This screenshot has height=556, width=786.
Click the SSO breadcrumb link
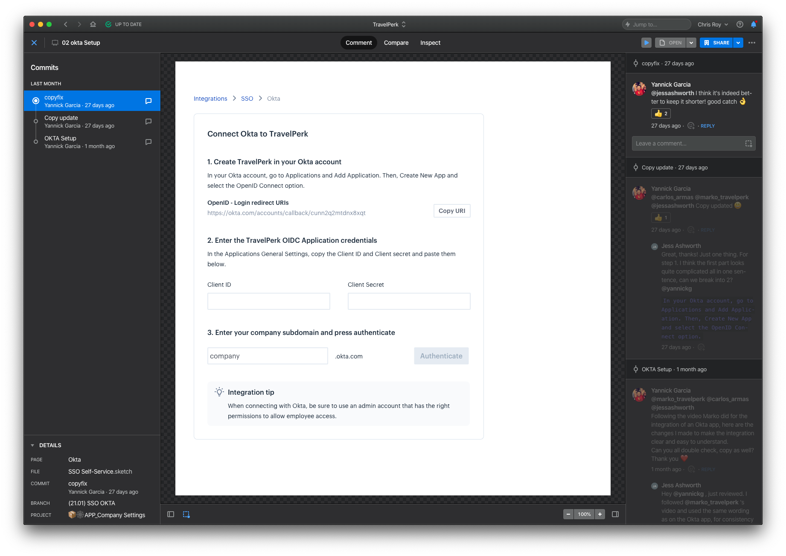[247, 99]
